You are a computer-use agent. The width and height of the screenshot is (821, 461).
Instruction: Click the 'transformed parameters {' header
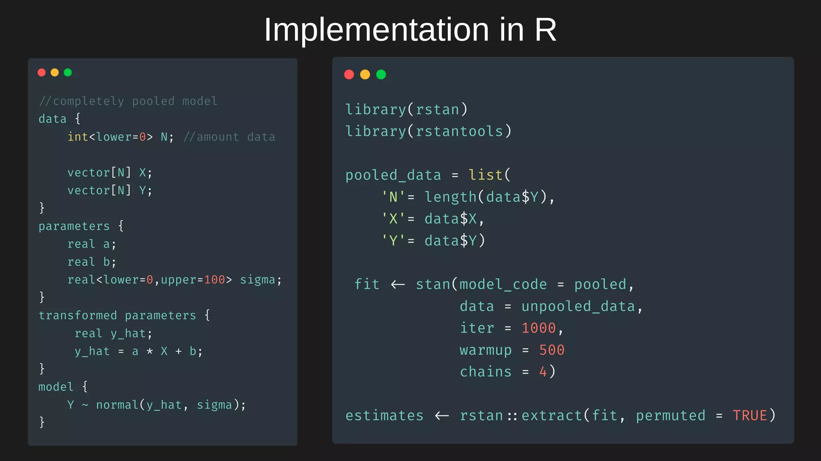[x=124, y=315]
